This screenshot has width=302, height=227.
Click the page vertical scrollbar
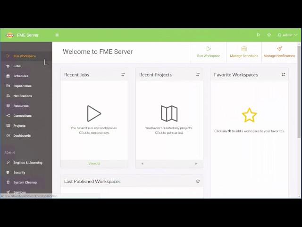coord(299,92)
